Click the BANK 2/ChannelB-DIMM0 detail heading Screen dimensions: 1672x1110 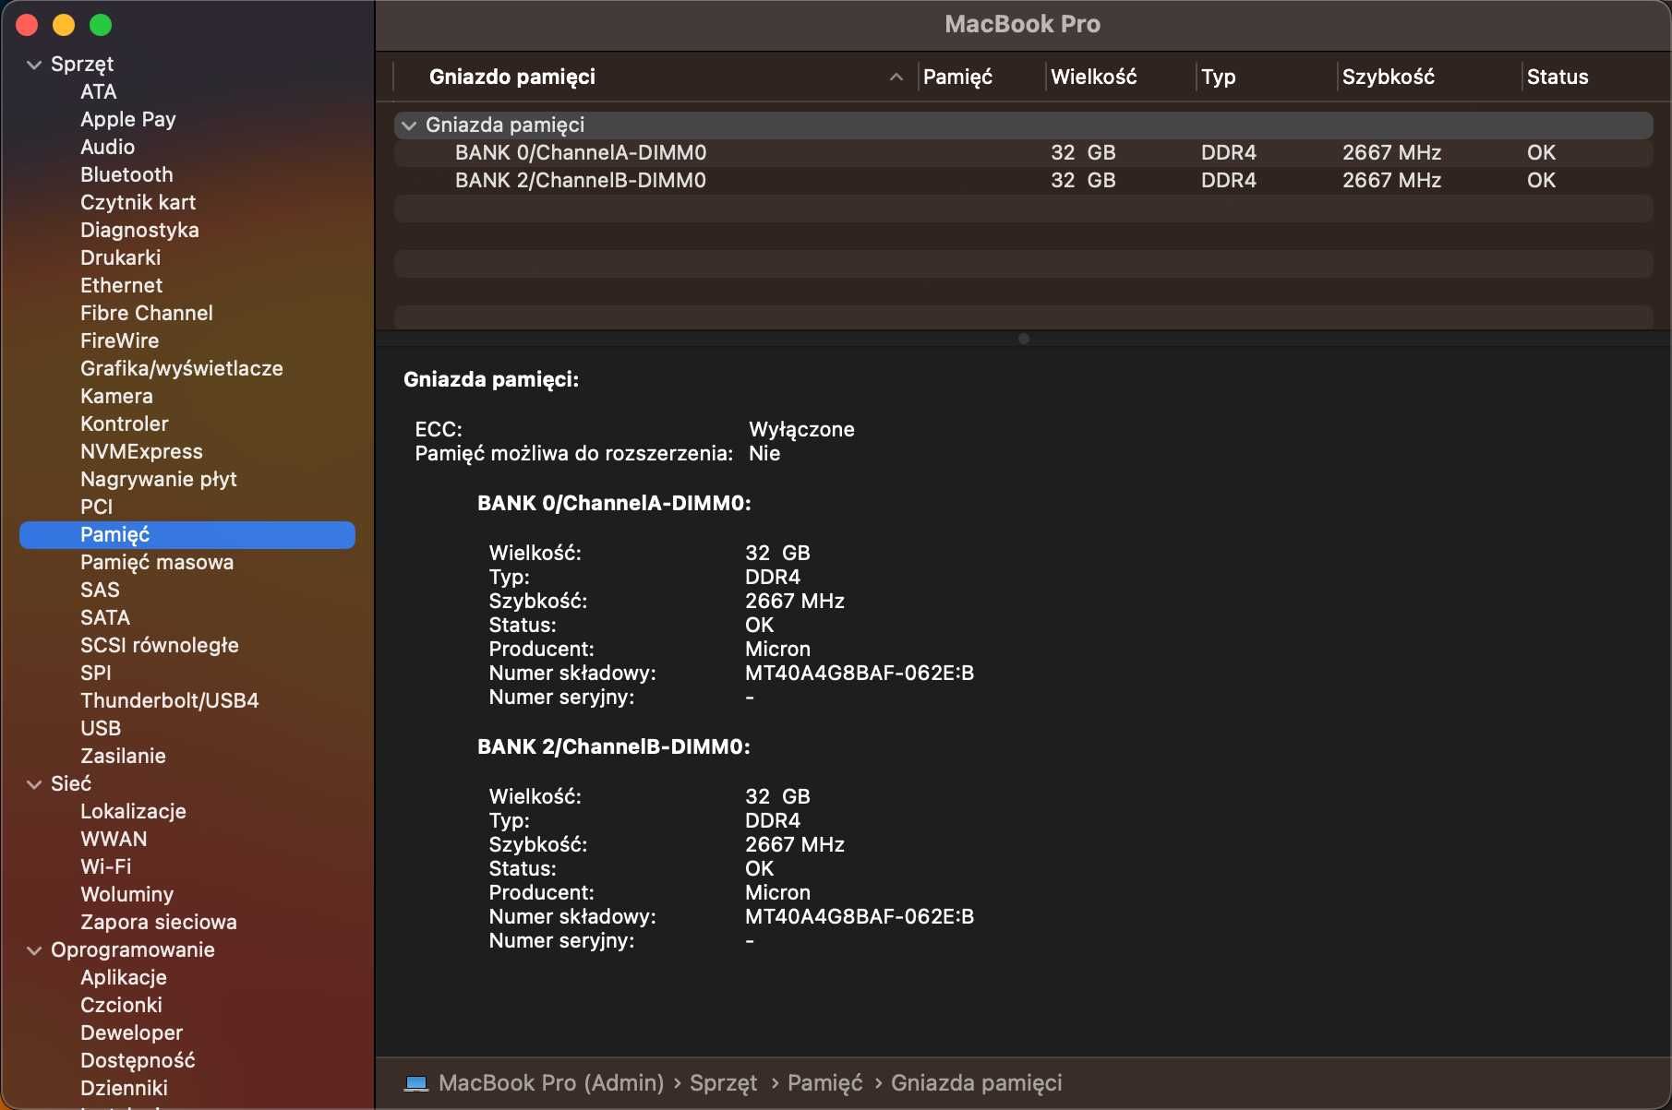point(613,747)
